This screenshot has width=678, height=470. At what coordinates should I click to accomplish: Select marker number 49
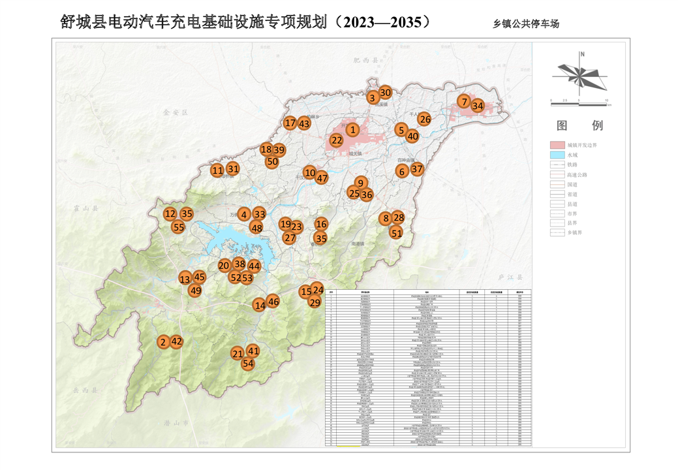[x=196, y=290]
